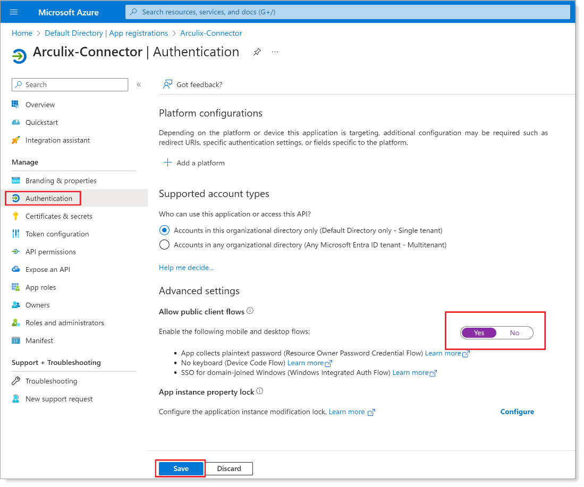Click the Expose an API cloud icon
The width and height of the screenshot is (584, 487).
pyautogui.click(x=15, y=269)
